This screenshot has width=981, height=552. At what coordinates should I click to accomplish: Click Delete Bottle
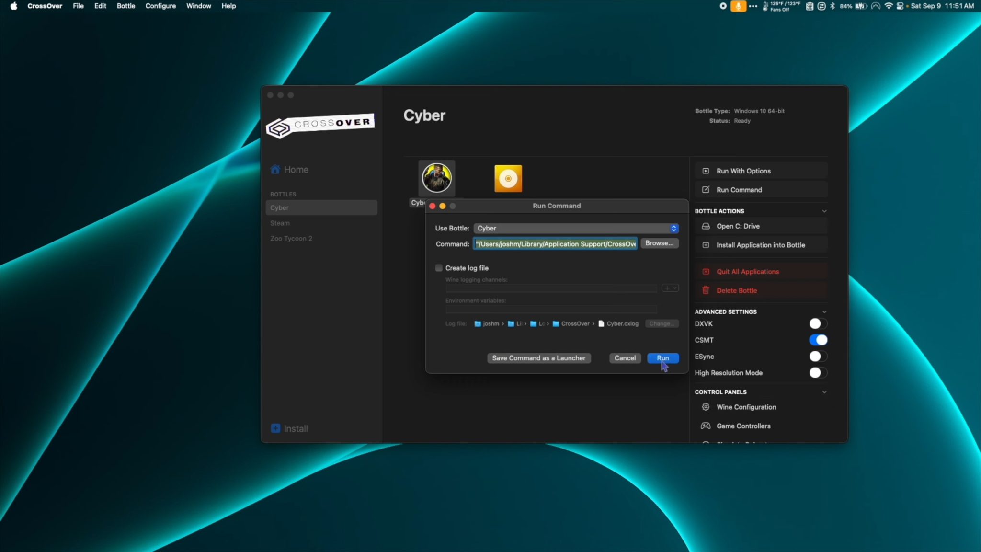tap(761, 290)
